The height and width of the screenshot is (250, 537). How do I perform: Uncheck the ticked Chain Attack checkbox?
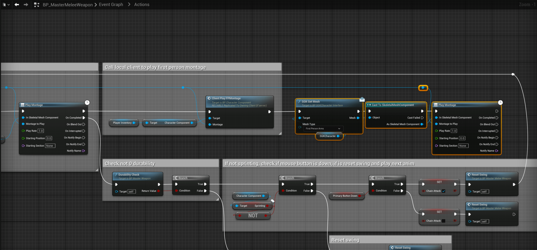(444, 191)
